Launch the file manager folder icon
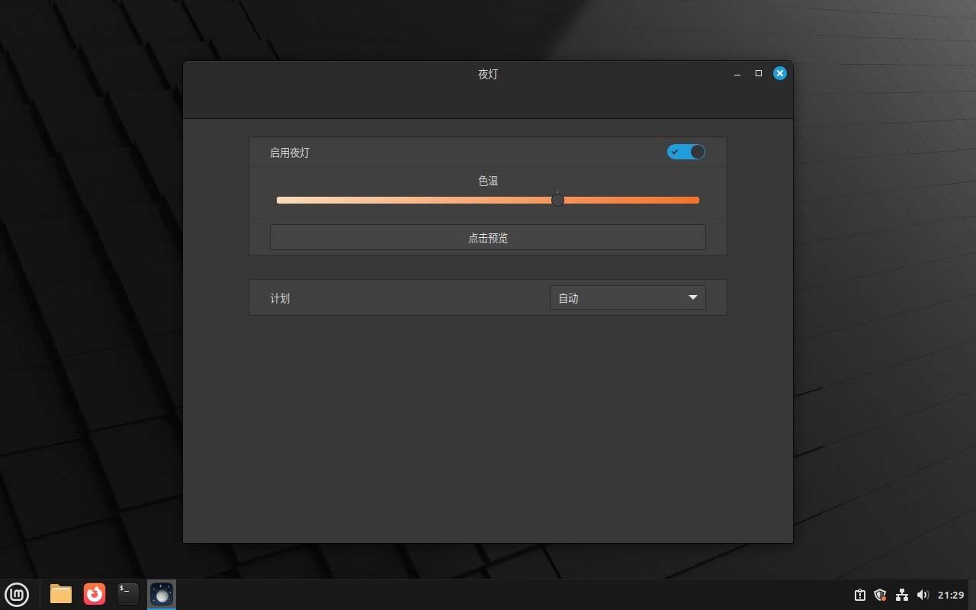The height and width of the screenshot is (610, 976). [x=61, y=594]
